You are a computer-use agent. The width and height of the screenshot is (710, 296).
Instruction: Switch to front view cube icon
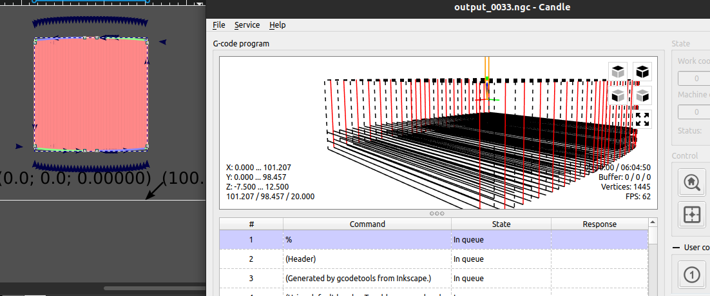618,95
